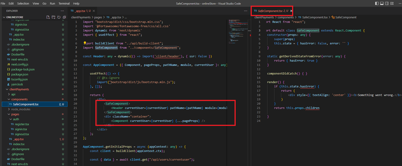
Task: Click the lightbulb quick-fix icon on line 6
Action: (x=85, y=43)
